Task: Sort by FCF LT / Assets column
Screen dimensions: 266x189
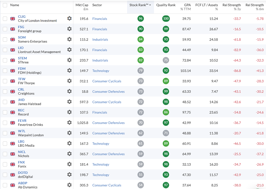Action: pos(207,7)
